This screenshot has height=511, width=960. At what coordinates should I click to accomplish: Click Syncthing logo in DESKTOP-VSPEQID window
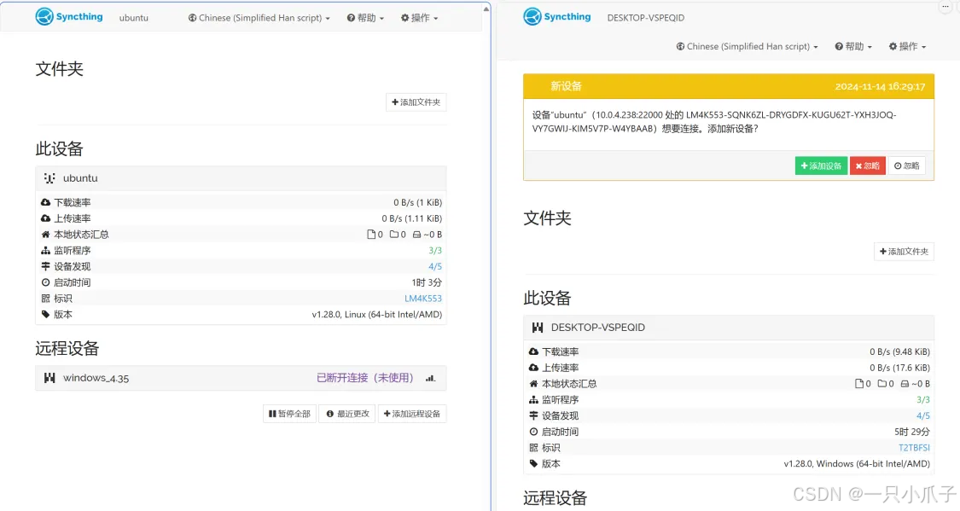point(556,16)
